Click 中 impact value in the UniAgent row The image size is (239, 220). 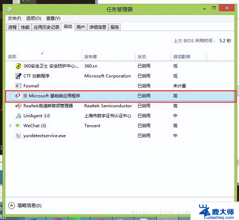click(175, 116)
